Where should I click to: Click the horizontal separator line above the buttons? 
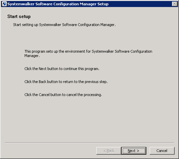point(90,142)
